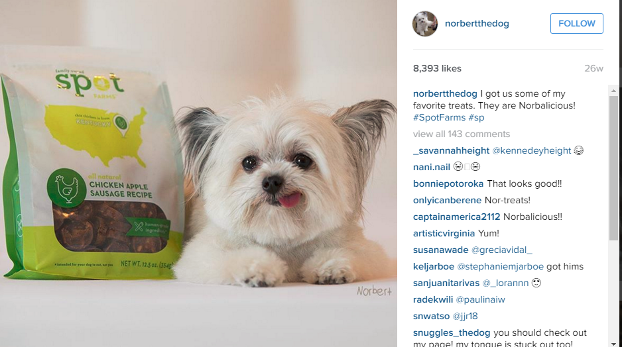Expand view all 143 comments
The width and height of the screenshot is (622, 347).
coord(462,134)
